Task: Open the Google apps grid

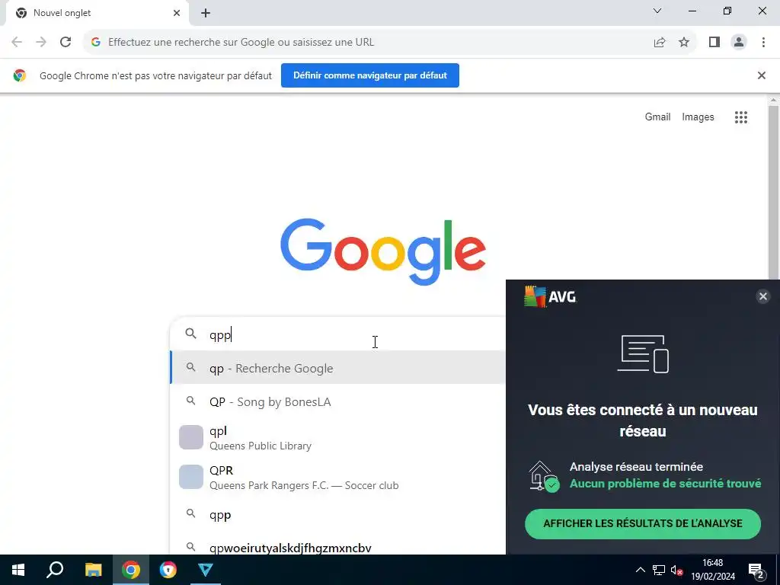Action: point(740,117)
